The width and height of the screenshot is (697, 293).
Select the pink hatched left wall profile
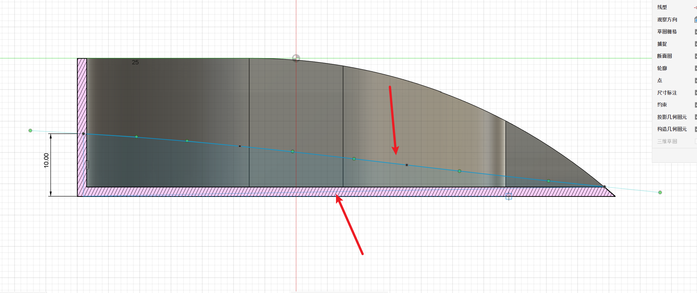point(82,123)
